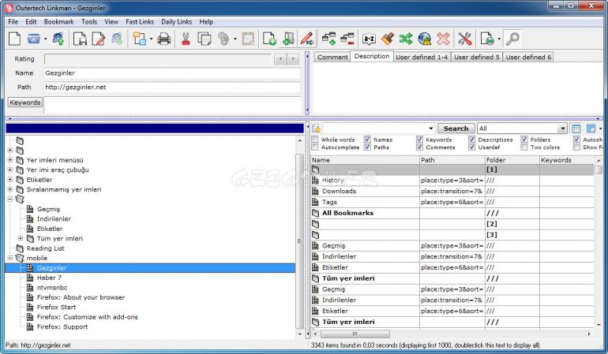
Task: Click the magnifying glass search icon
Action: click(x=512, y=39)
